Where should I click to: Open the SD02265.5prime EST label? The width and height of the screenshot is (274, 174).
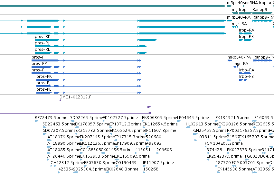[x=87, y=118]
